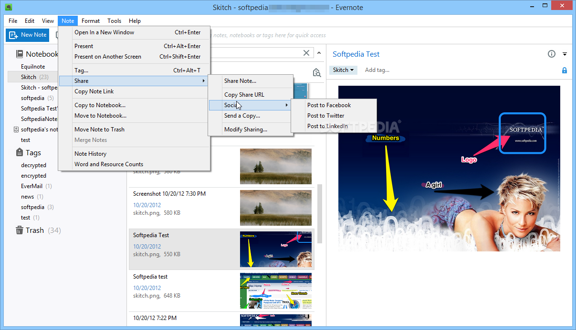Open the Help menu
The height and width of the screenshot is (330, 576).
tap(135, 21)
